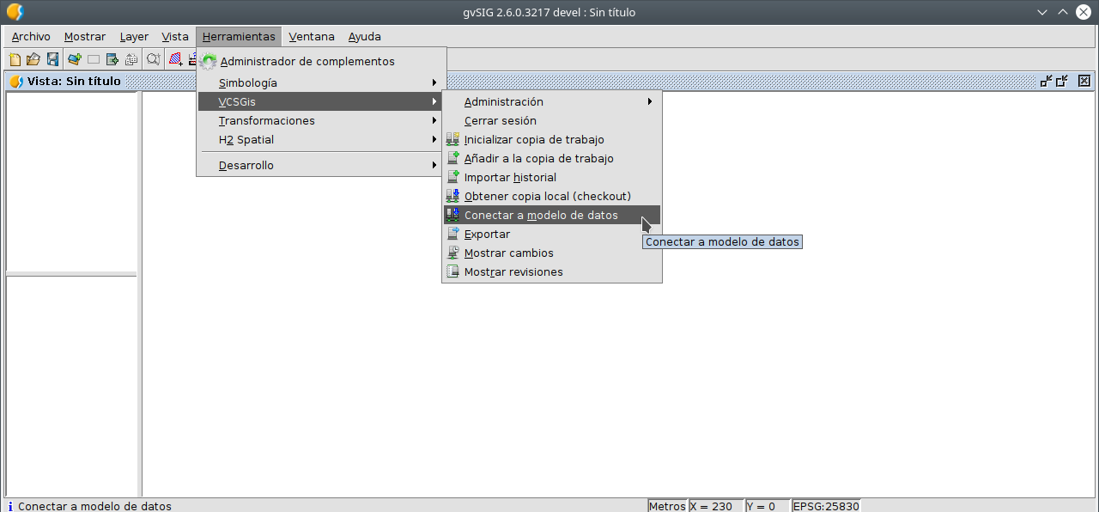The image size is (1099, 512).
Task: Open the Layer menu
Action: pos(134,36)
